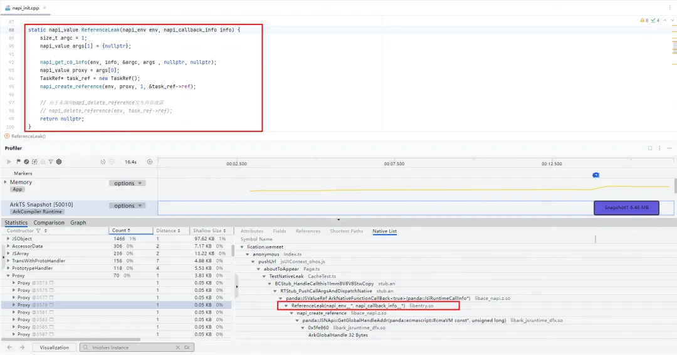Switch to the Statistics tab
677x355 pixels.
pos(16,222)
